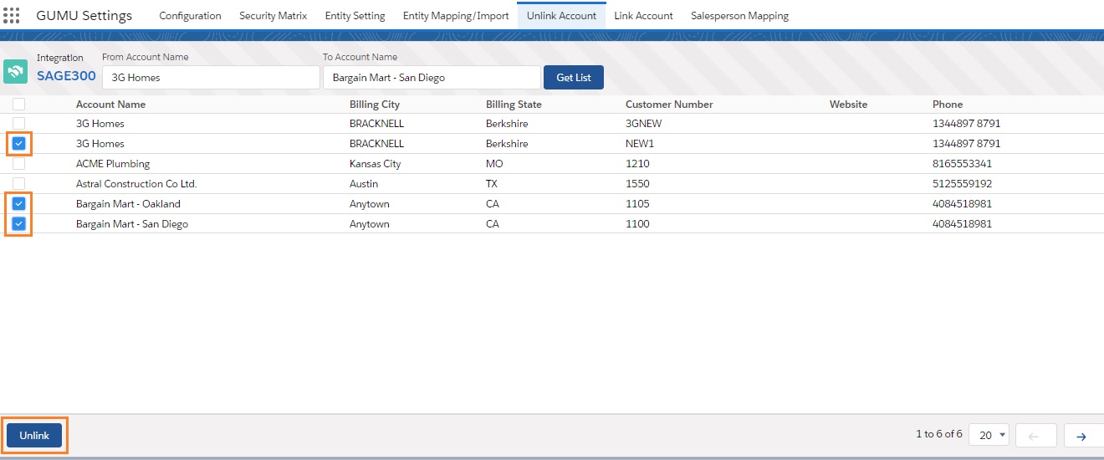Check the ACME Plumbing row checkbox
This screenshot has width=1104, height=460.
18,164
